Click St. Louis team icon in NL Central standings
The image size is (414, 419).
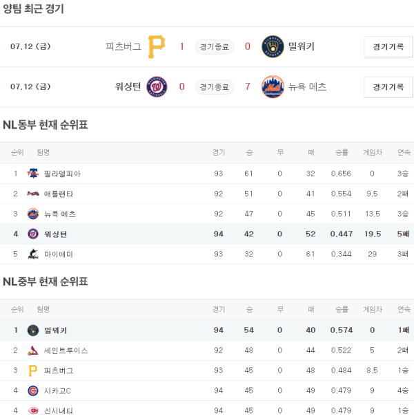(x=33, y=351)
